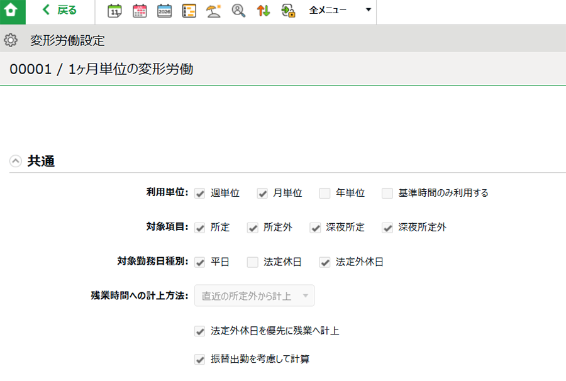
Task: Click the 残業時間への計上方法: label
Action: (140, 295)
